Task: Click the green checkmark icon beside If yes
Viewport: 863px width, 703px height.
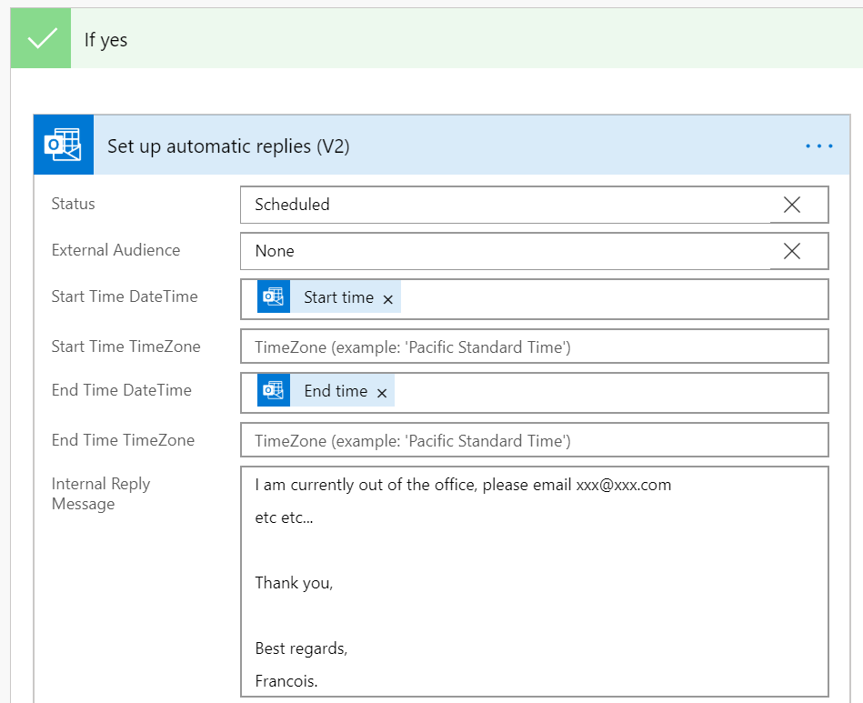Action: tap(41, 40)
